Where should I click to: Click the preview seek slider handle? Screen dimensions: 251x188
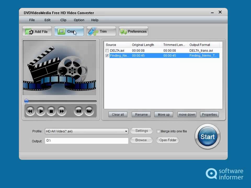tap(26, 101)
